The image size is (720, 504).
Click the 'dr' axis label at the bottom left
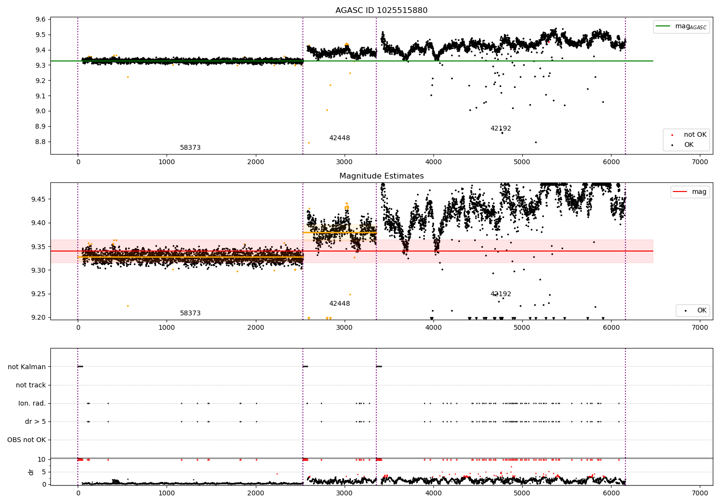pyautogui.click(x=31, y=472)
